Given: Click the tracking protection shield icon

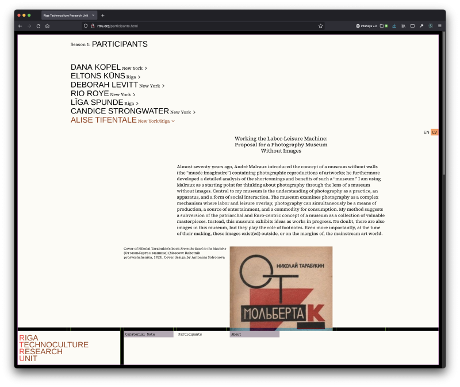Looking at the screenshot, I should coord(86,26).
